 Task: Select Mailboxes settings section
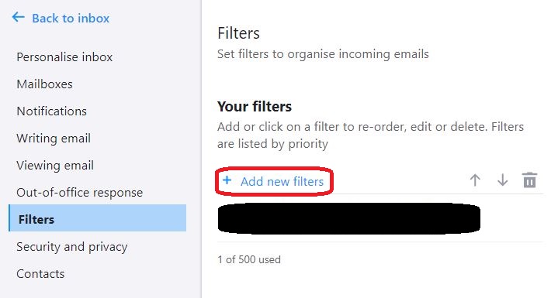coord(44,84)
